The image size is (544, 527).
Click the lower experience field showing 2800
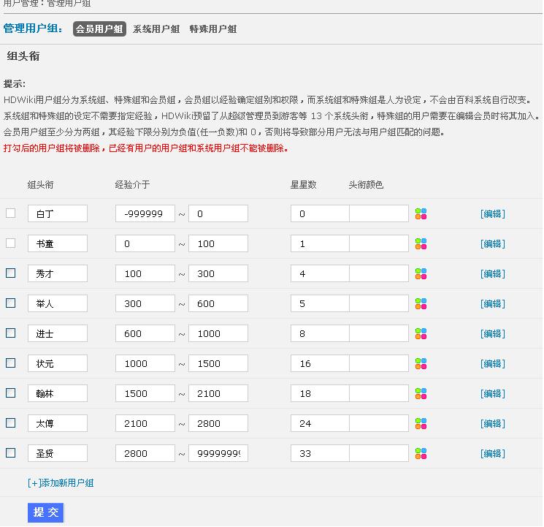[145, 453]
